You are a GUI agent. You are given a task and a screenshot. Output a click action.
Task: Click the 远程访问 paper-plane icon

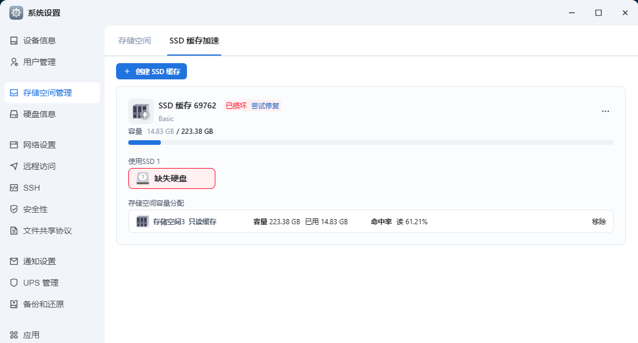point(14,166)
